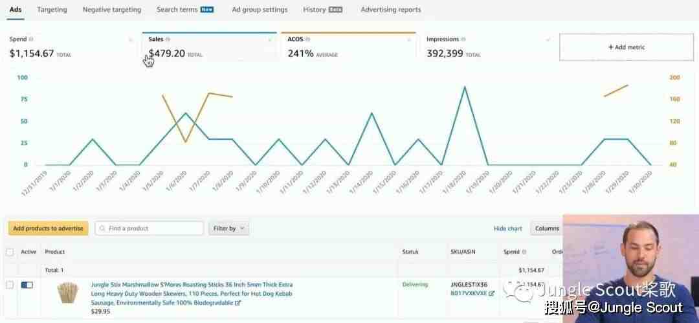
Task: Click the Impressions info icon
Action: coord(463,39)
